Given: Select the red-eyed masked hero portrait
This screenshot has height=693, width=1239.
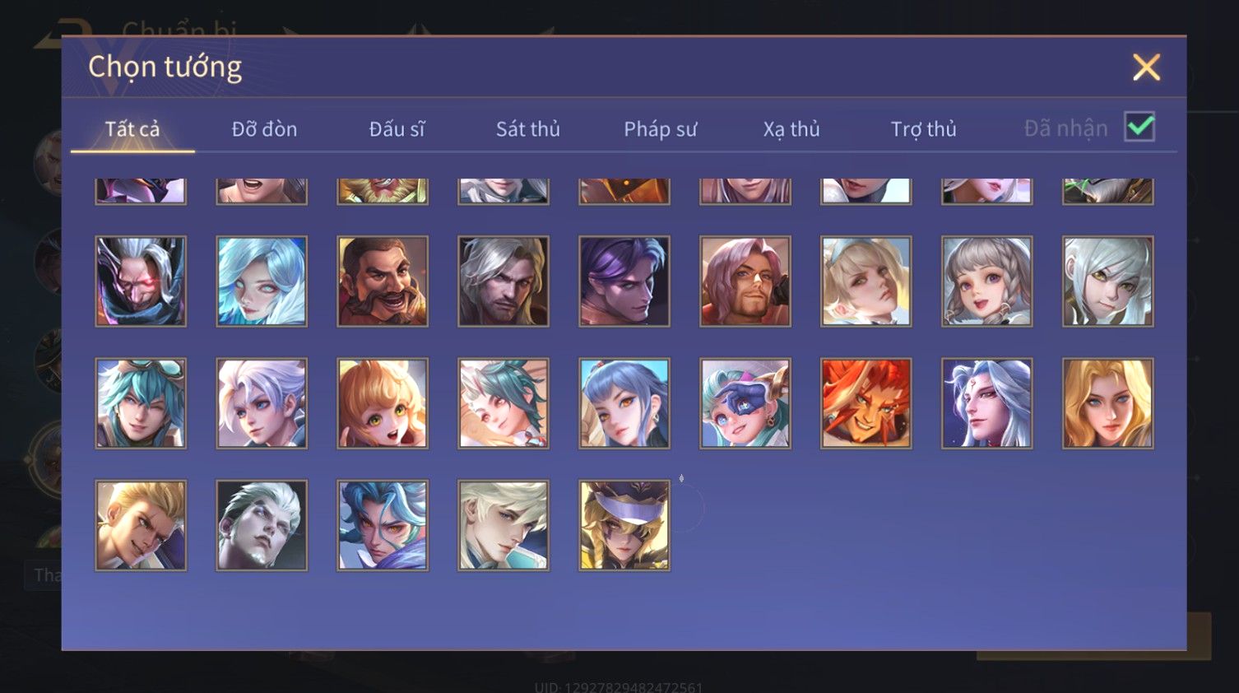Looking at the screenshot, I should (141, 281).
